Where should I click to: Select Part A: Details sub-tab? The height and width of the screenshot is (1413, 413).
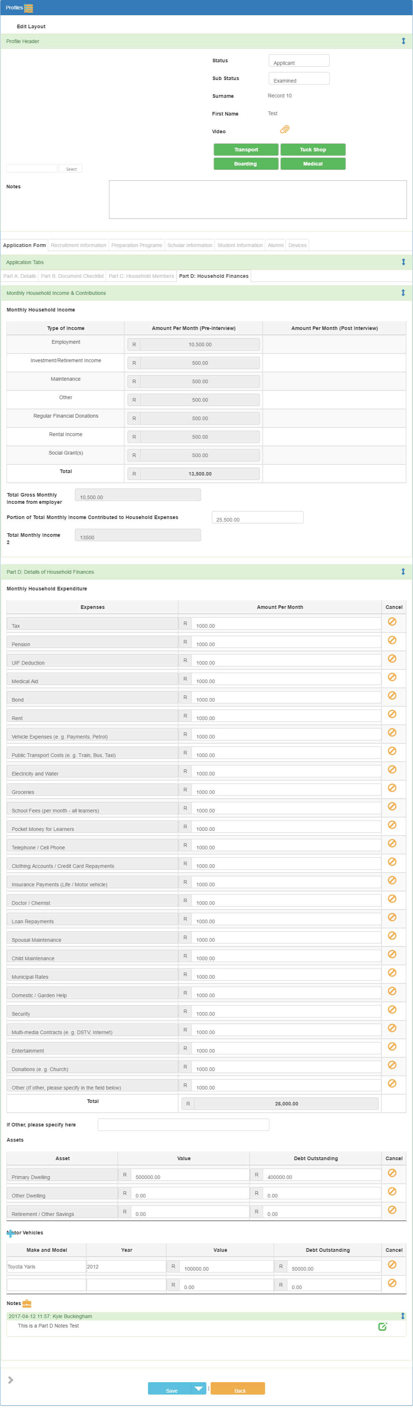tap(20, 276)
